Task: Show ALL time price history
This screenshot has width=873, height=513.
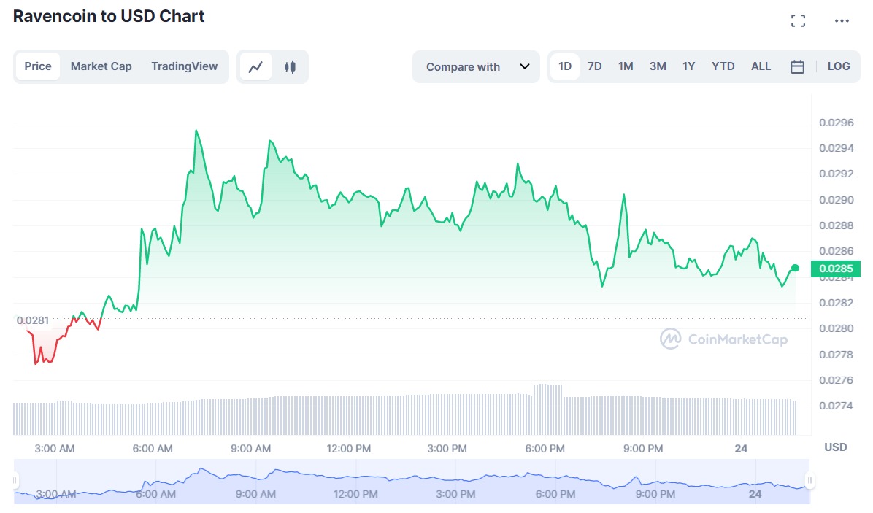Action: (761, 66)
